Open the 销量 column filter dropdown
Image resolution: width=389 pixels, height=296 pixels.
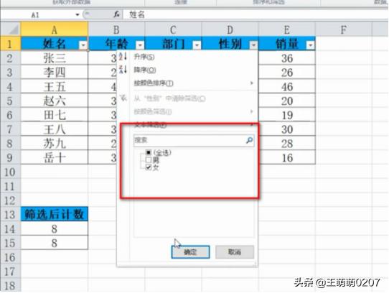(310, 45)
